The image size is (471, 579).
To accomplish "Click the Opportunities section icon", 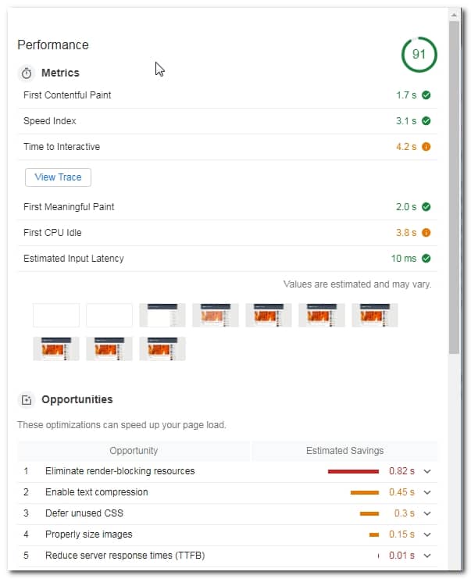I will tap(27, 400).
